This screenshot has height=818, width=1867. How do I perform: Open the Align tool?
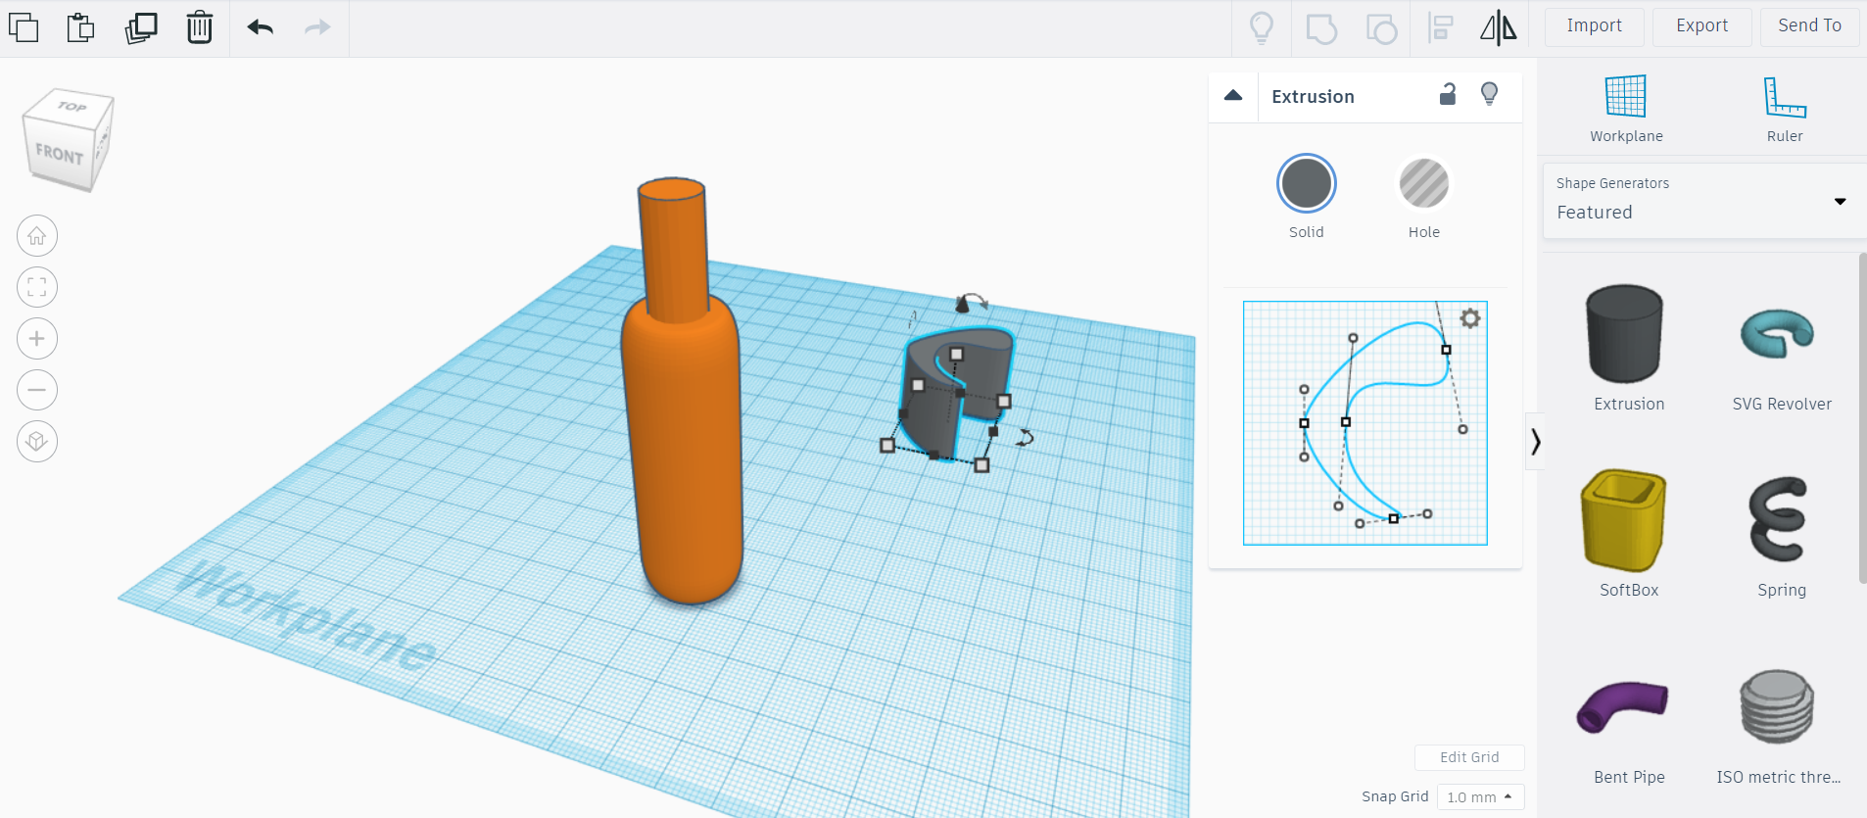pos(1440,27)
